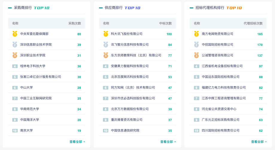The width and height of the screenshot is (275, 150).
Task: Click 中国工业互联网研究院 entry
Action: coord(36,98)
